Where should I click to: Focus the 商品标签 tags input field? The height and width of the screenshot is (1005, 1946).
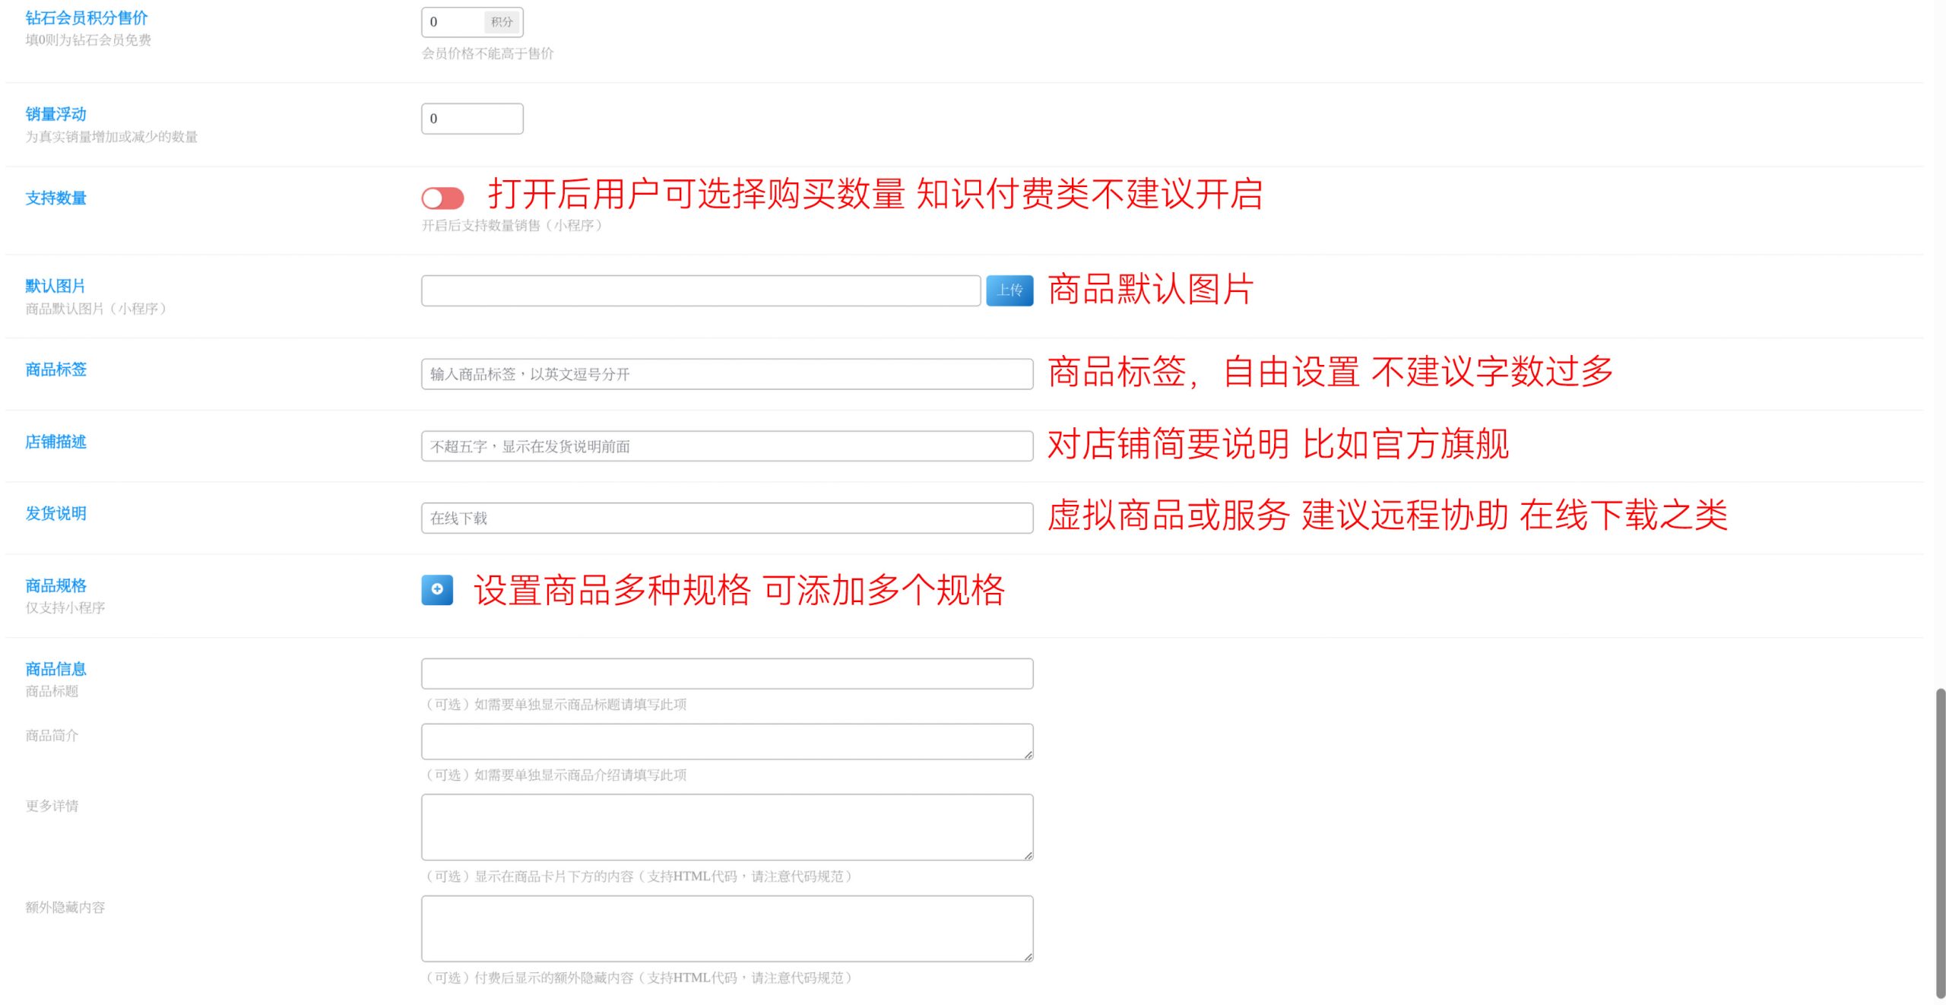(727, 374)
